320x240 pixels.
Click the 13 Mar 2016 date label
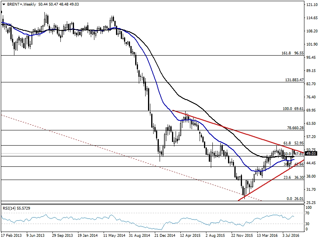pos(267,236)
